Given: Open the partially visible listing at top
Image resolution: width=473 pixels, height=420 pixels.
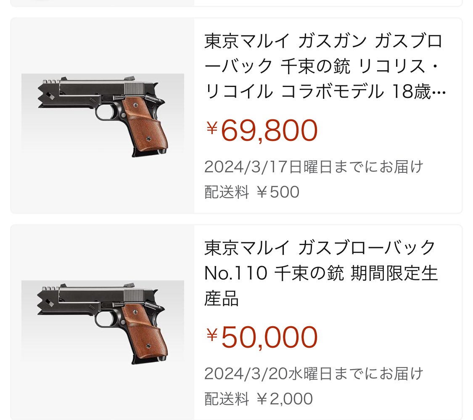Looking at the screenshot, I should click(235, 3).
